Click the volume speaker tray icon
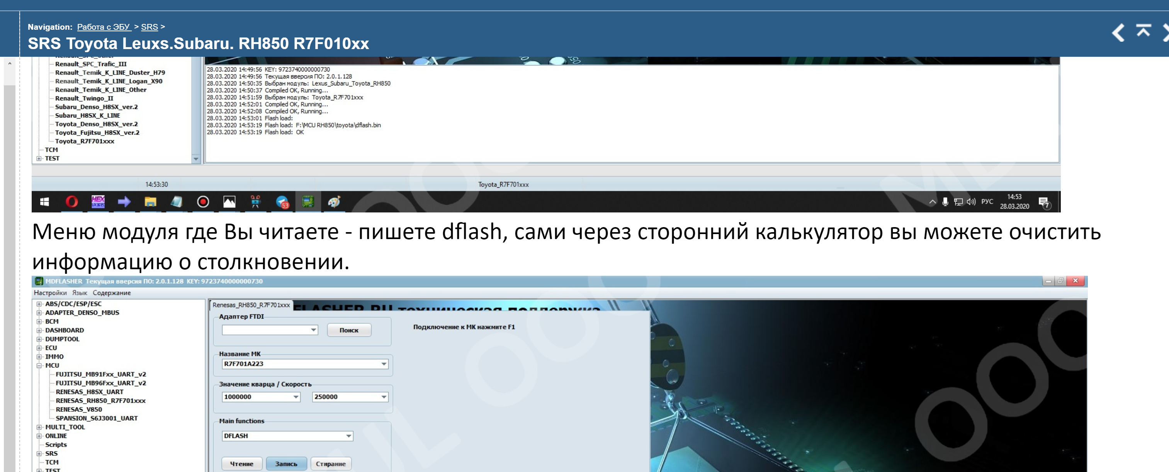The width and height of the screenshot is (1169, 472). click(x=971, y=202)
